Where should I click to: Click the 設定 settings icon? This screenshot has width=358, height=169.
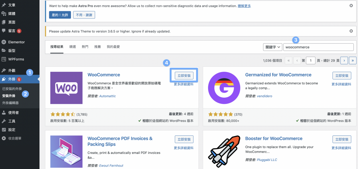coord(3,130)
